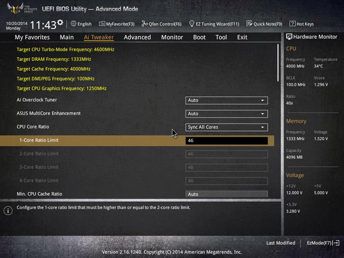Click the globe language icon
344x258 pixels.
tap(74, 24)
